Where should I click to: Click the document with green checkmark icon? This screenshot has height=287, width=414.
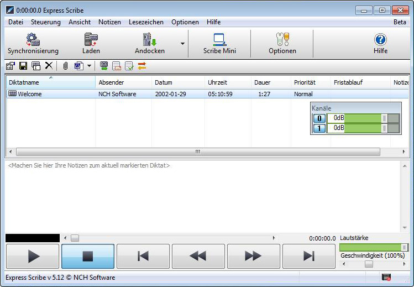point(129,66)
